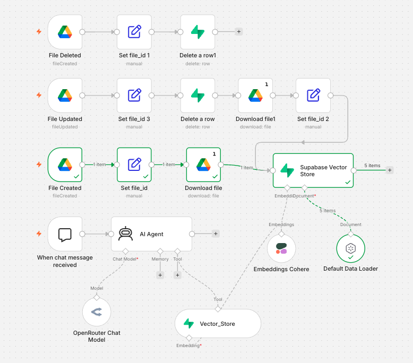
Task: Select the "5 items" label on Document connection
Action: pos(328,211)
